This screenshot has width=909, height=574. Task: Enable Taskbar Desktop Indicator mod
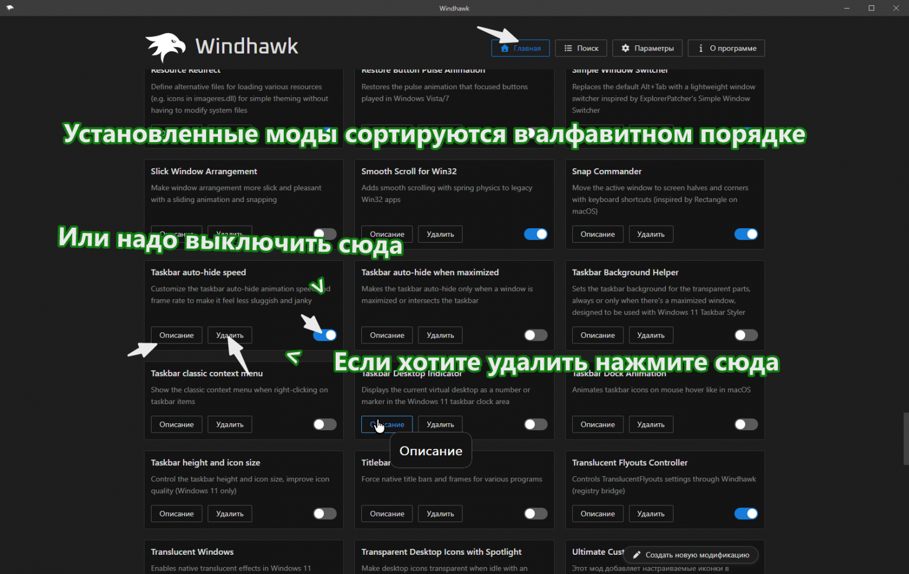pyautogui.click(x=535, y=424)
